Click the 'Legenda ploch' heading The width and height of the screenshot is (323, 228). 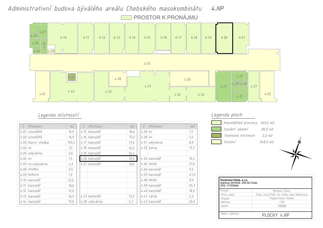[x=227, y=115]
